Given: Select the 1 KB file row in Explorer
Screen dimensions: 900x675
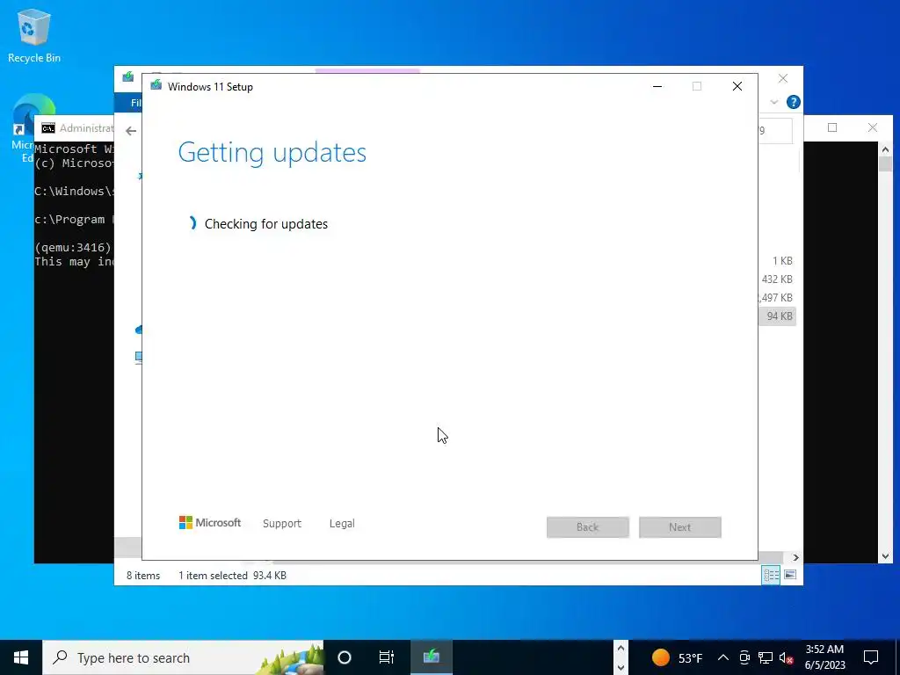Looking at the screenshot, I should tap(777, 260).
